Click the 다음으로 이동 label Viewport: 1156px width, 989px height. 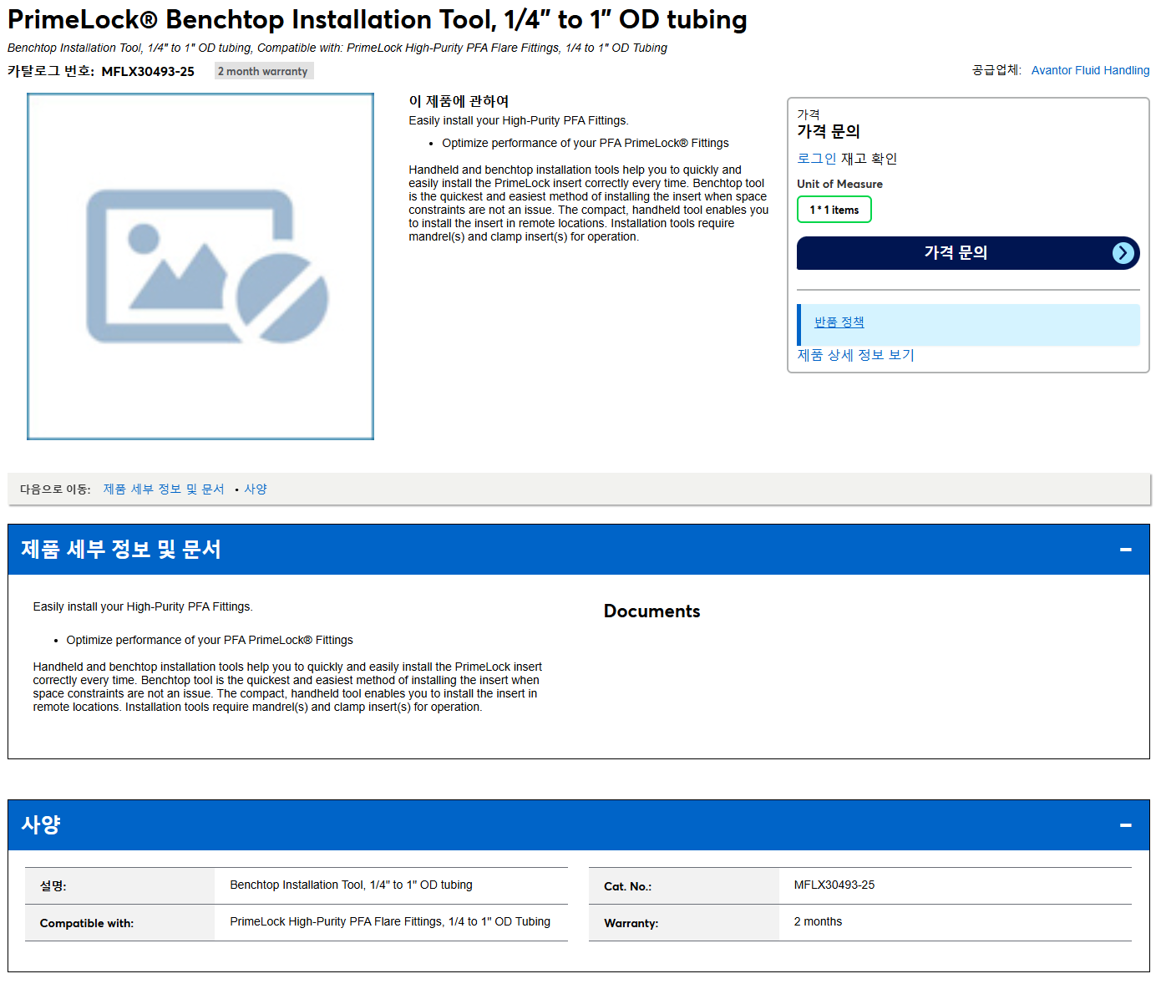tap(55, 489)
